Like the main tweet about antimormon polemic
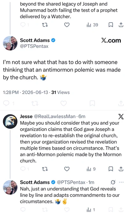This screenshot has height=217, width=127. click(63, 103)
